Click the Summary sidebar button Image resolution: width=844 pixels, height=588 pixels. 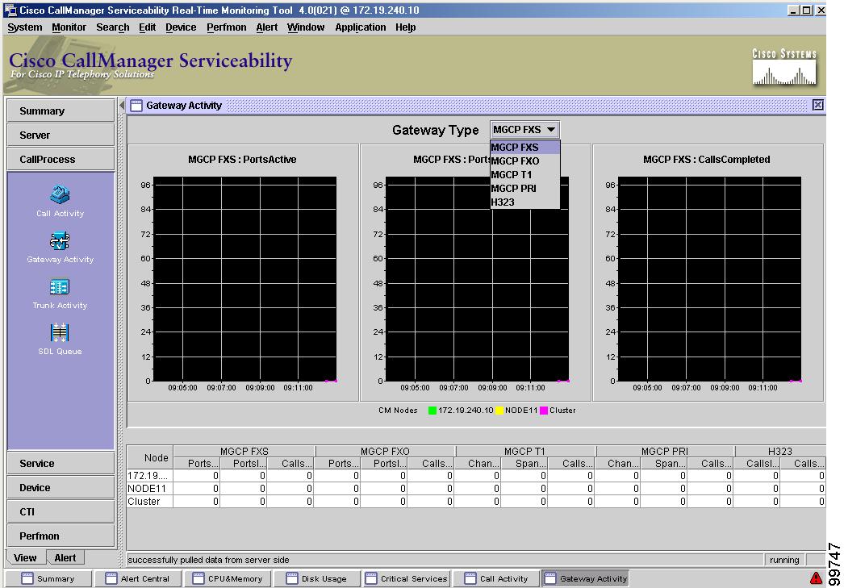point(61,111)
